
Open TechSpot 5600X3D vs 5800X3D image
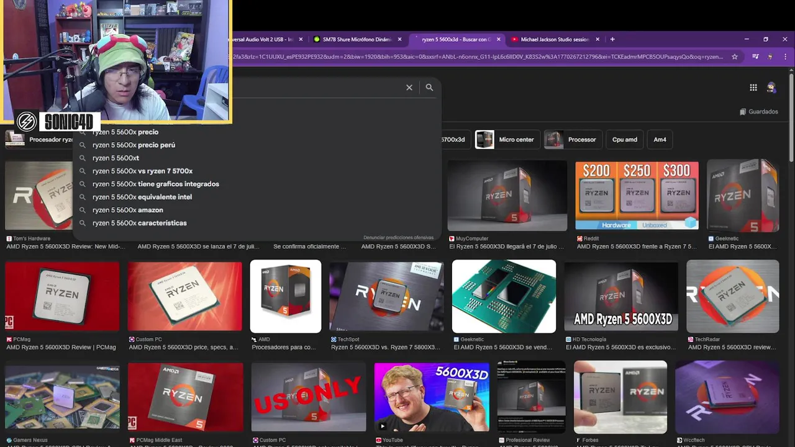pyautogui.click(x=386, y=296)
